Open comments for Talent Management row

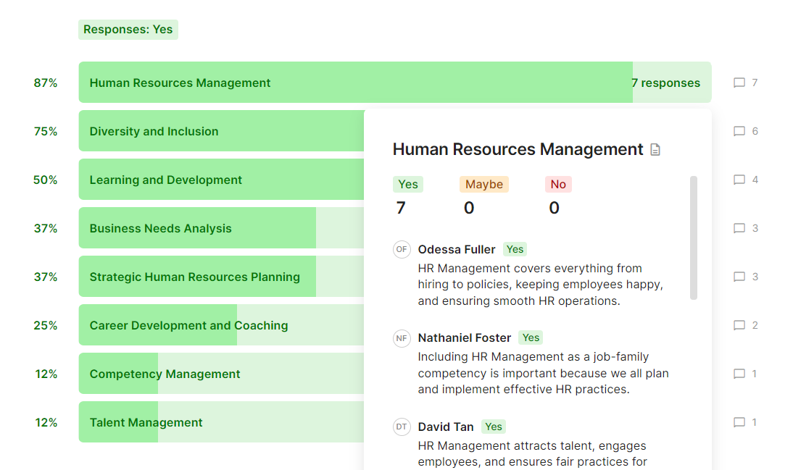739,422
